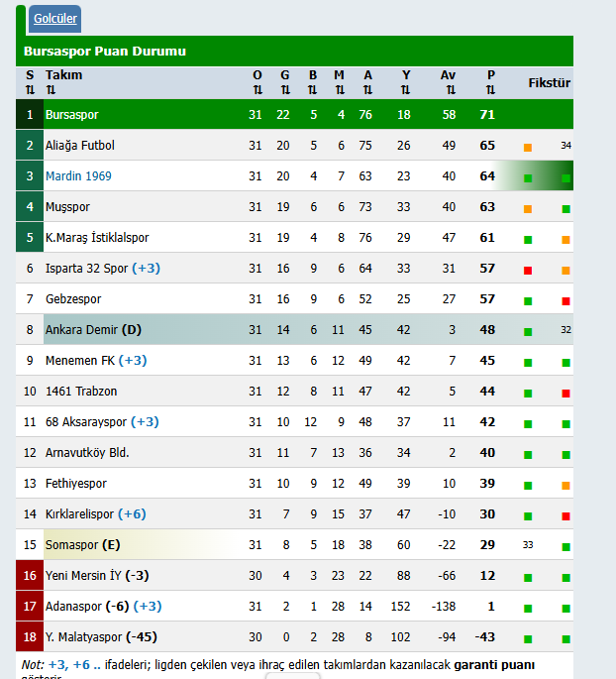Screen dimensions: 616x679
Task: Sort by Av goal difference arrows
Action: pos(449,90)
